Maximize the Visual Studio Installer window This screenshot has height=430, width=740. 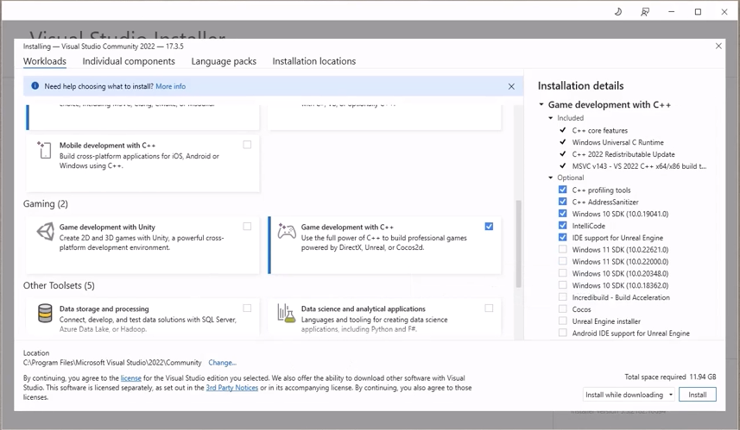click(698, 12)
